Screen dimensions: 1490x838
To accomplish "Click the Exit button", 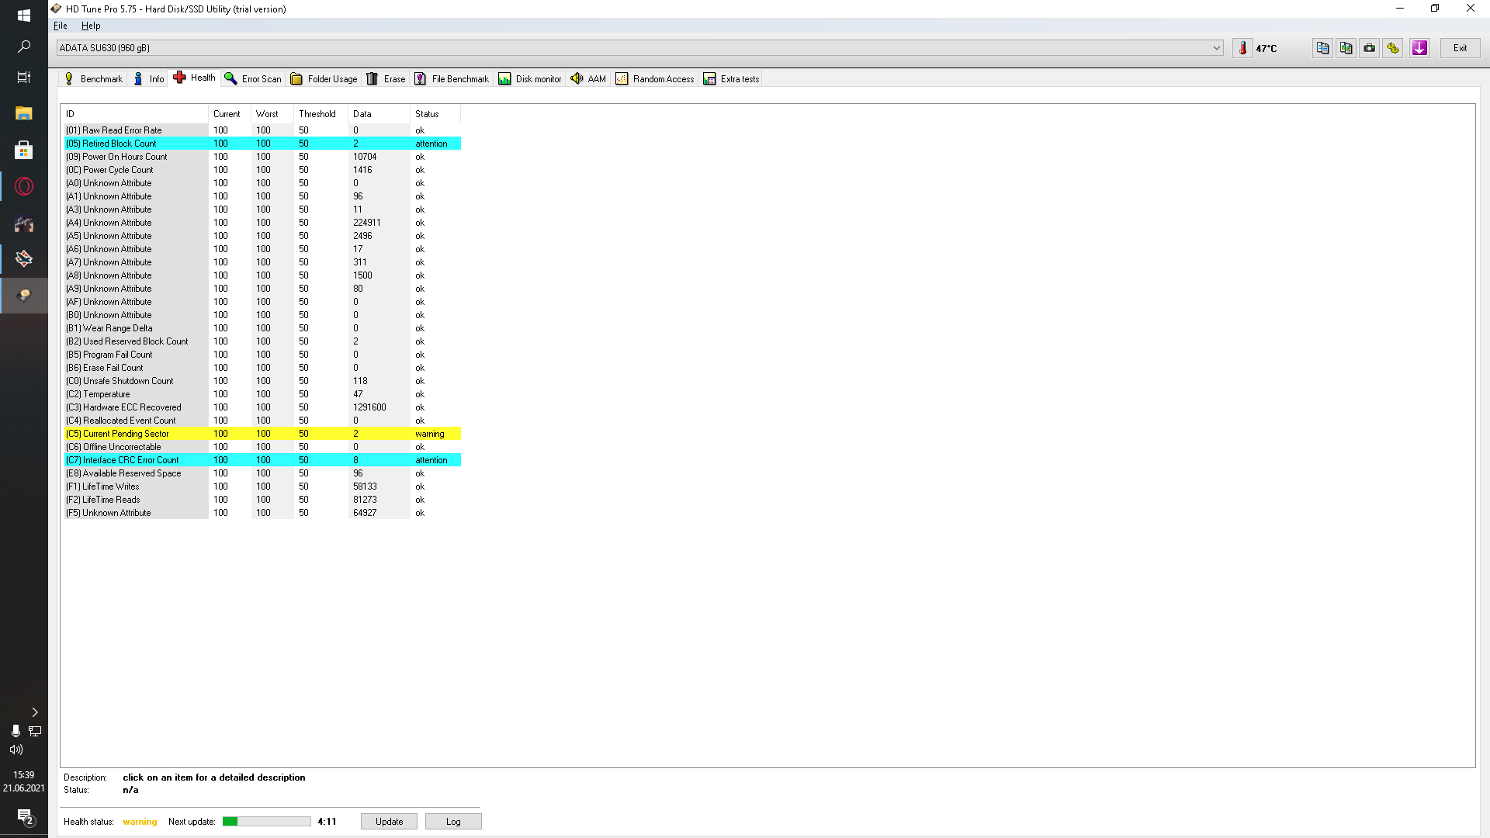I will pos(1460,48).
